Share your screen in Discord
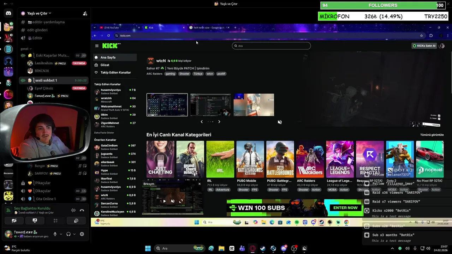Image resolution: width=452 pixels, height=254 pixels. (x=35, y=220)
